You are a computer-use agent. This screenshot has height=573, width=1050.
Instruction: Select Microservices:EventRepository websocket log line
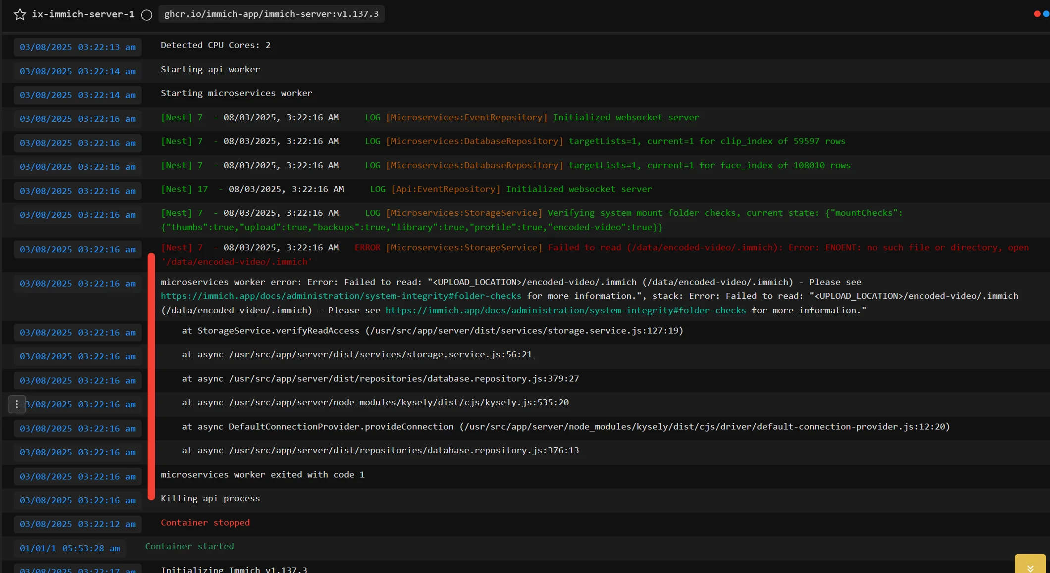[x=430, y=117]
